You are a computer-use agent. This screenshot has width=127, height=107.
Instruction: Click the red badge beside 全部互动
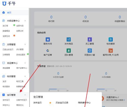tap(14, 36)
